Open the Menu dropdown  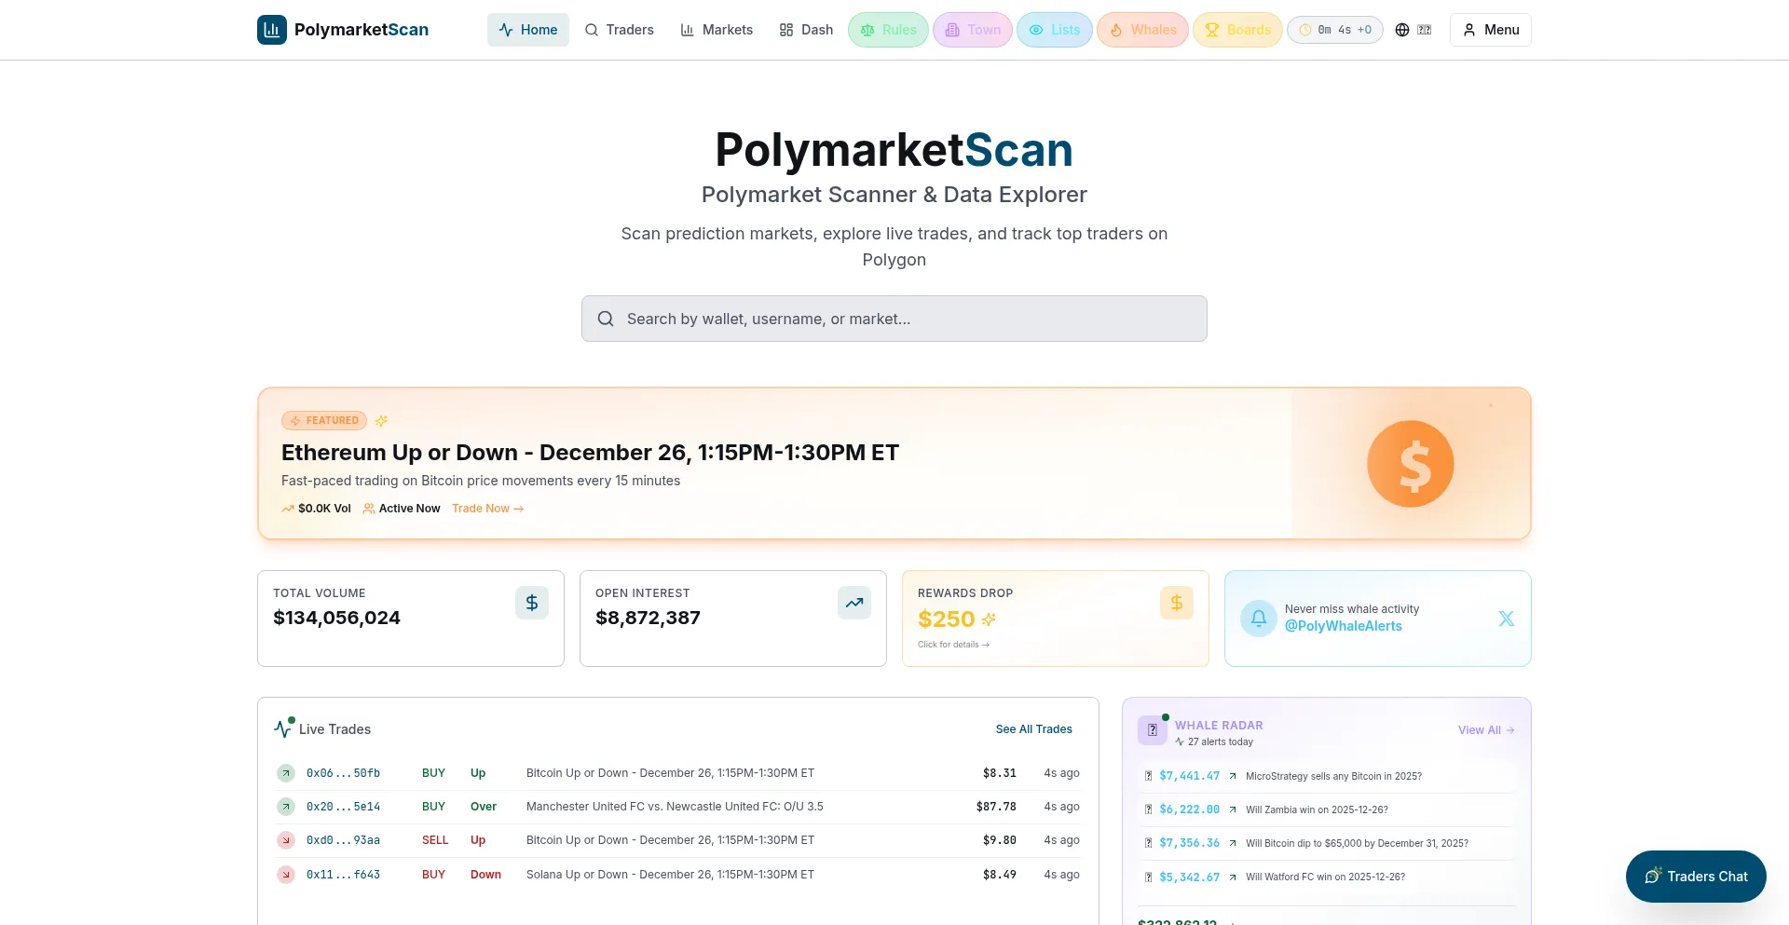tap(1490, 29)
